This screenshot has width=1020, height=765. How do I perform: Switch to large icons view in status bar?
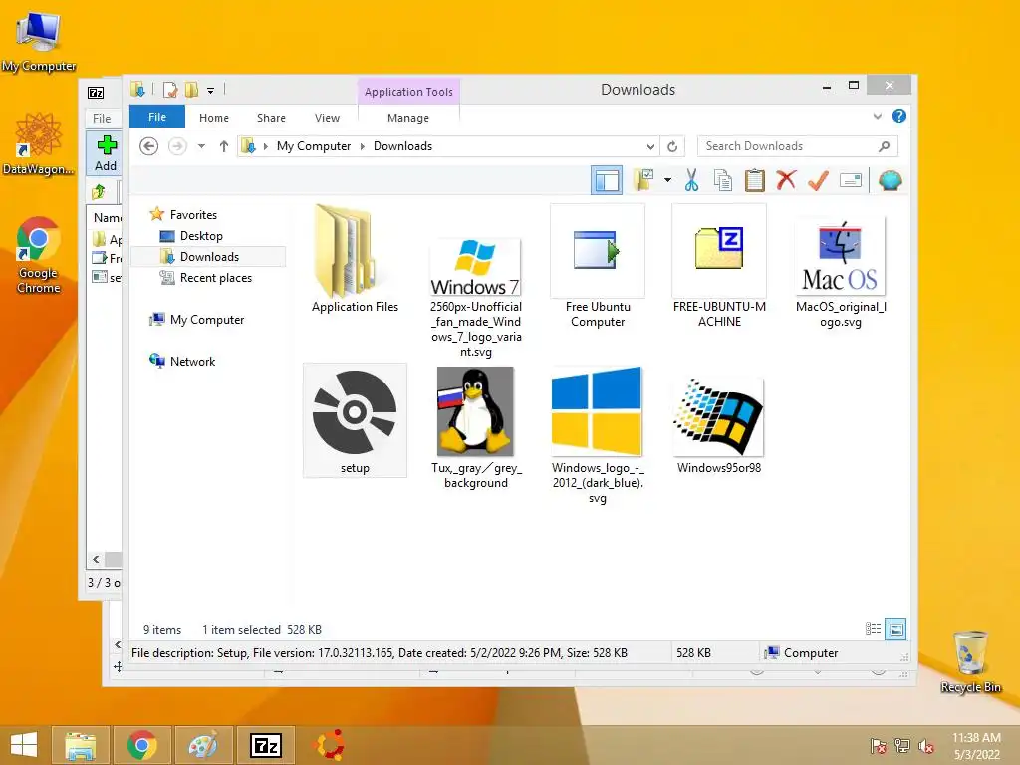tap(895, 629)
